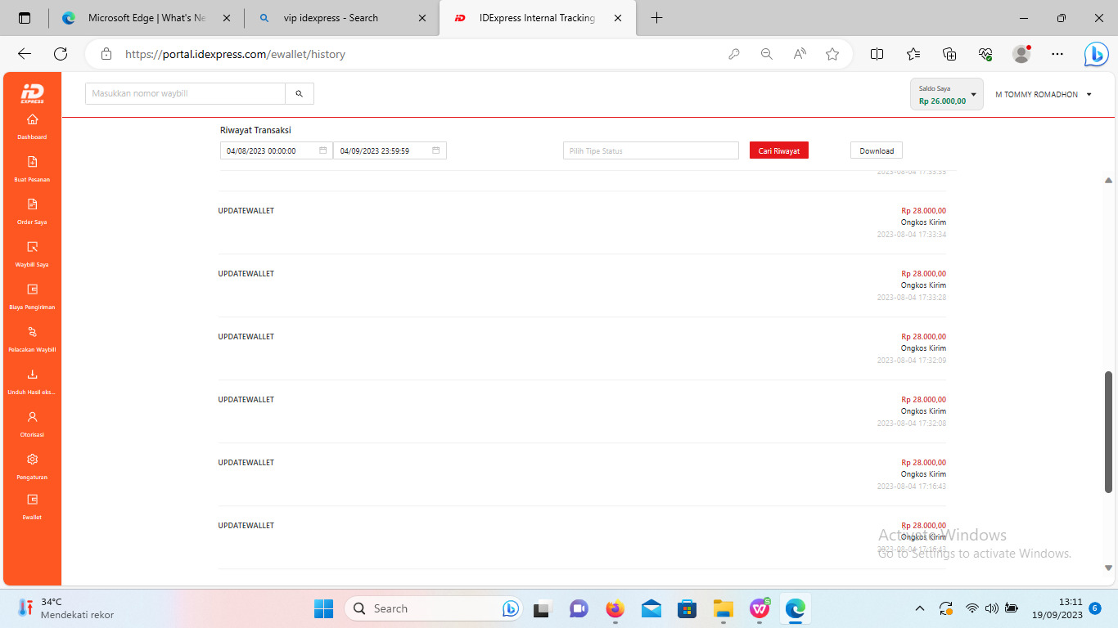1118x628 pixels.
Task: Go to Order Saya sidebar icon
Action: 33,204
